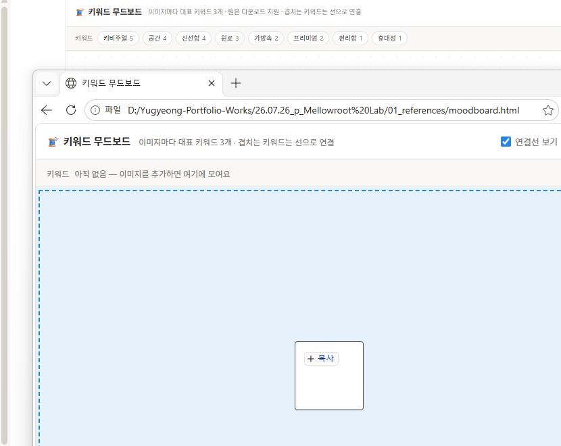Click the + 복사 drop indicator
This screenshot has width=561, height=446.
pyautogui.click(x=321, y=359)
